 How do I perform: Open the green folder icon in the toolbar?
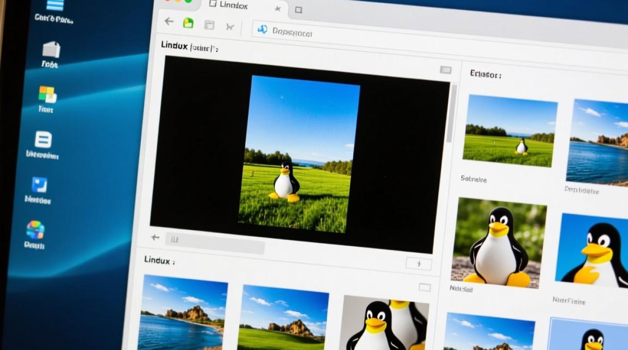click(188, 23)
